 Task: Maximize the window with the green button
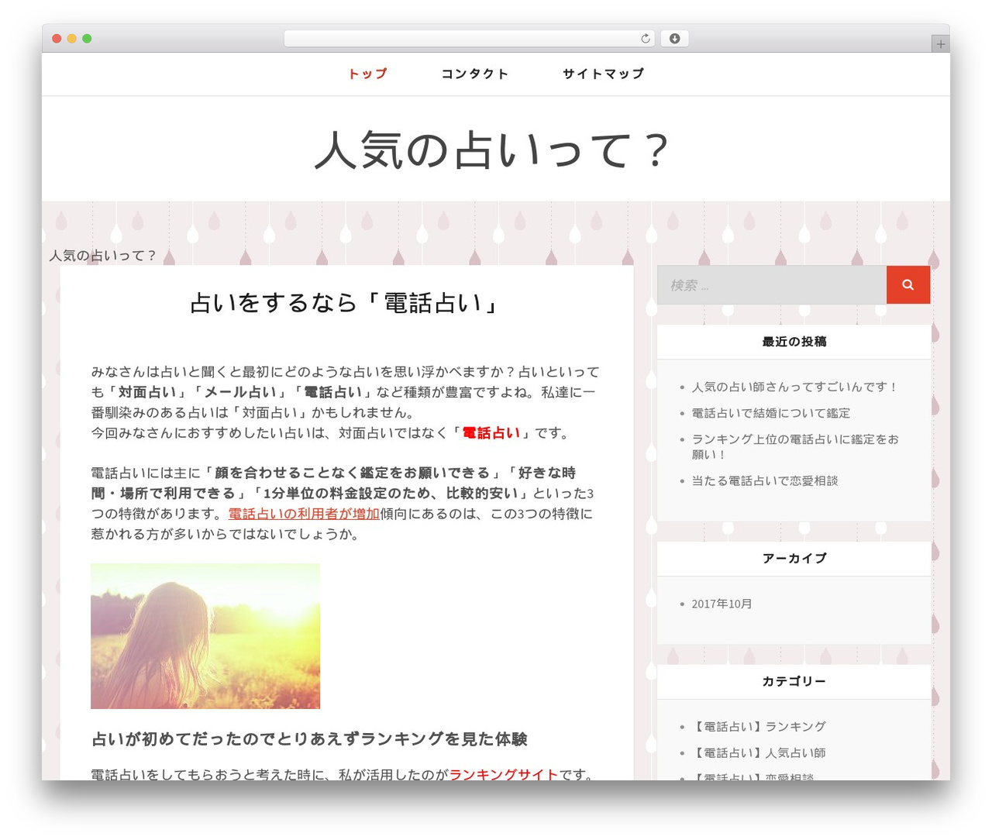coord(87,39)
